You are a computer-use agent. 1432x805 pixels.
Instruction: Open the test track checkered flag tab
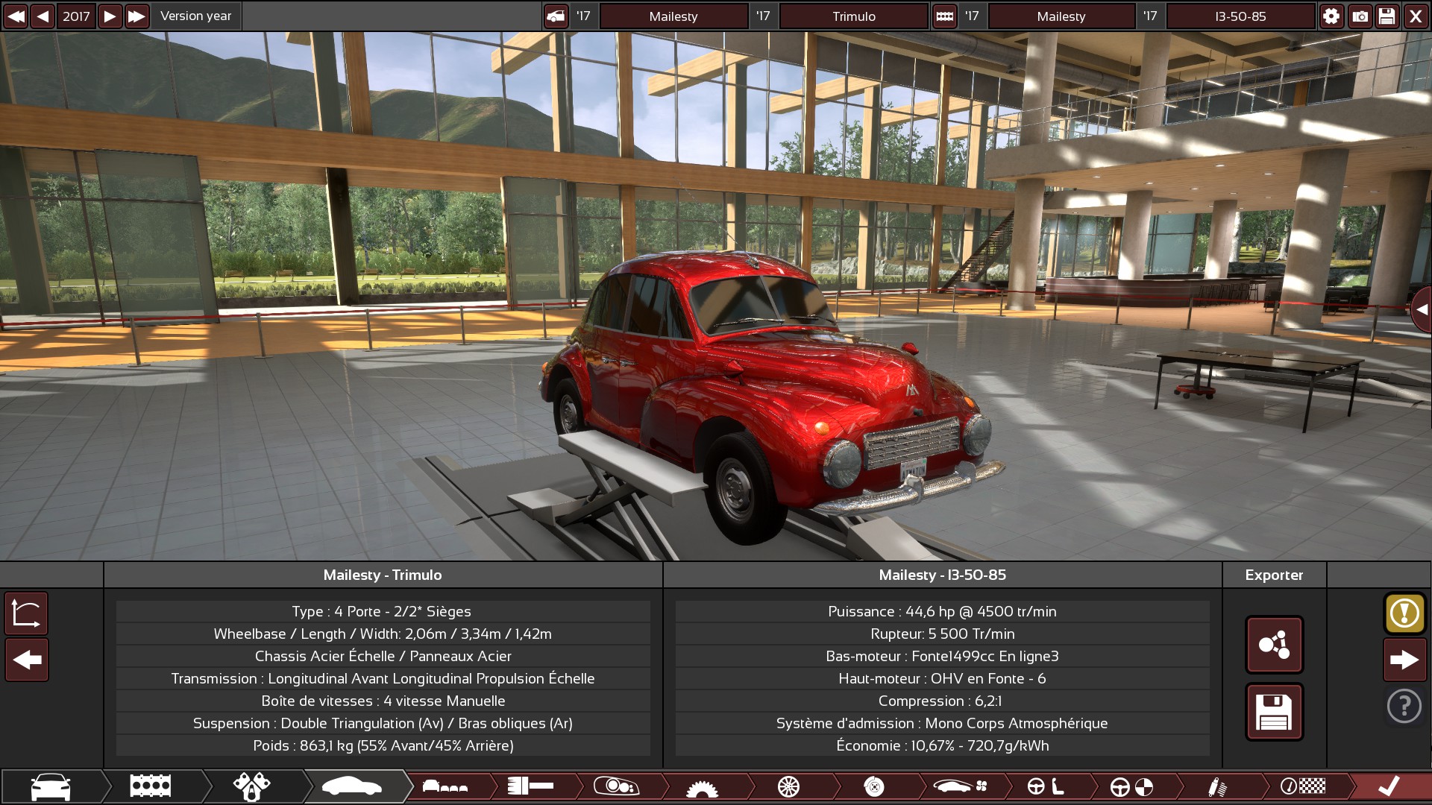pos(1303,786)
